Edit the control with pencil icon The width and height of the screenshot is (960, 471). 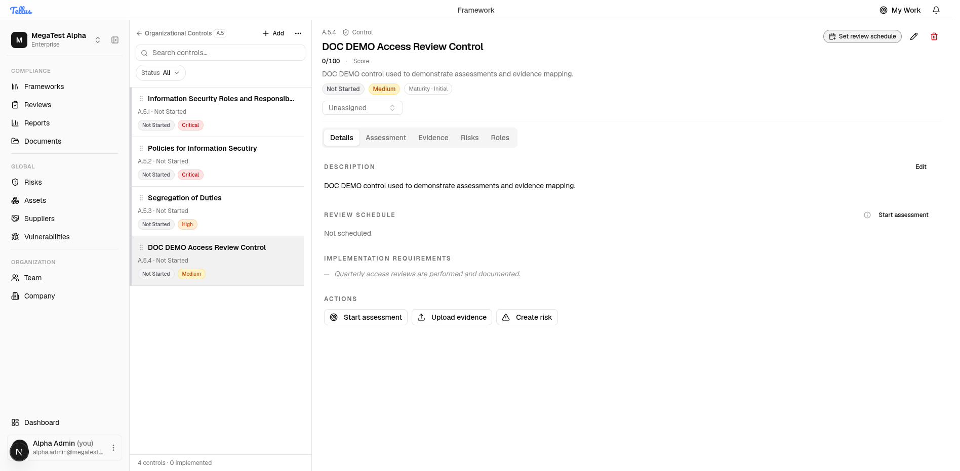914,36
